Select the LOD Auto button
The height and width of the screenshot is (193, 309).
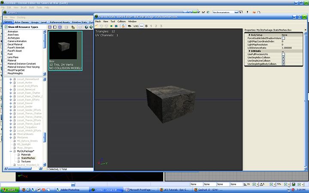(141, 26)
